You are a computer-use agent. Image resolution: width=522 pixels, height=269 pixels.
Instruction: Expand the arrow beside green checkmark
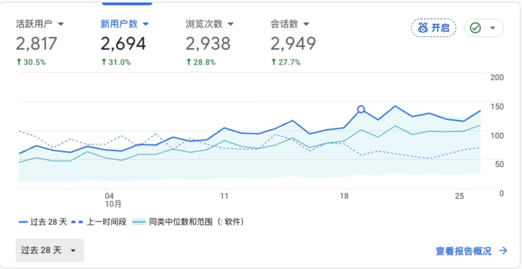(493, 28)
